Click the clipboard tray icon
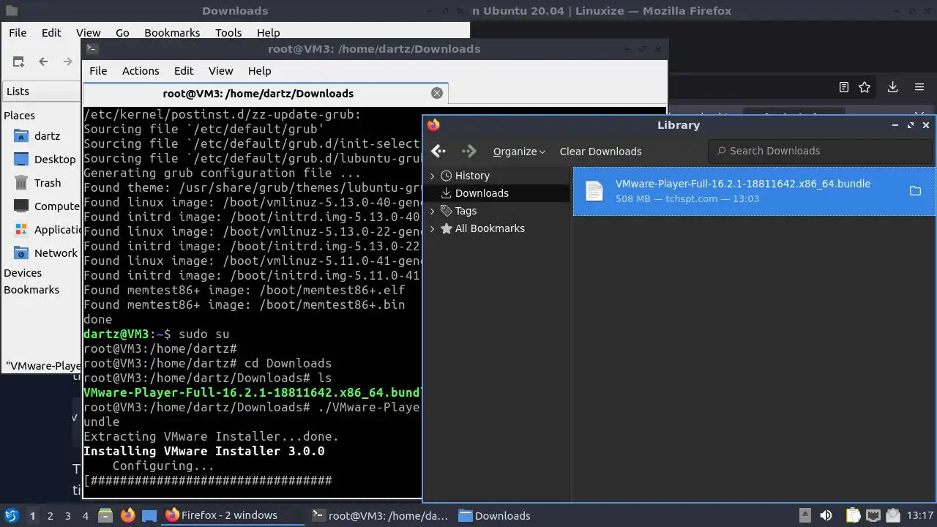 coord(854,515)
